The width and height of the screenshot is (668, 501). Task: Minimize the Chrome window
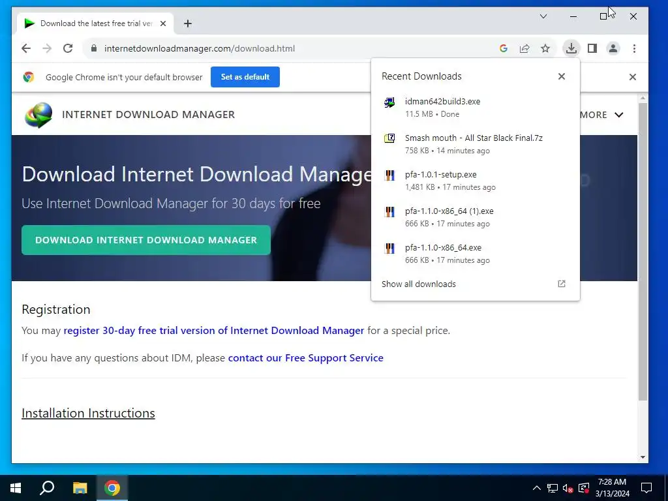pyautogui.click(x=573, y=16)
